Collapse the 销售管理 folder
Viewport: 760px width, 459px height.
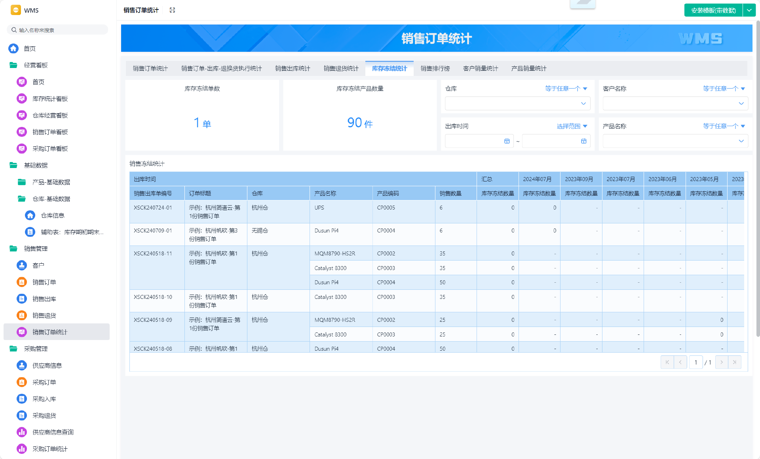click(x=13, y=249)
